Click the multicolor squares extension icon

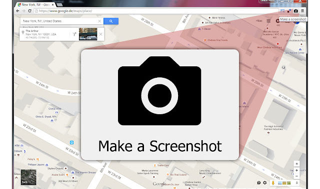coord(289,11)
